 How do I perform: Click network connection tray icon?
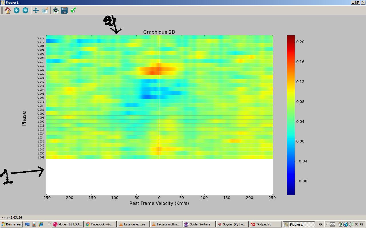(345, 224)
